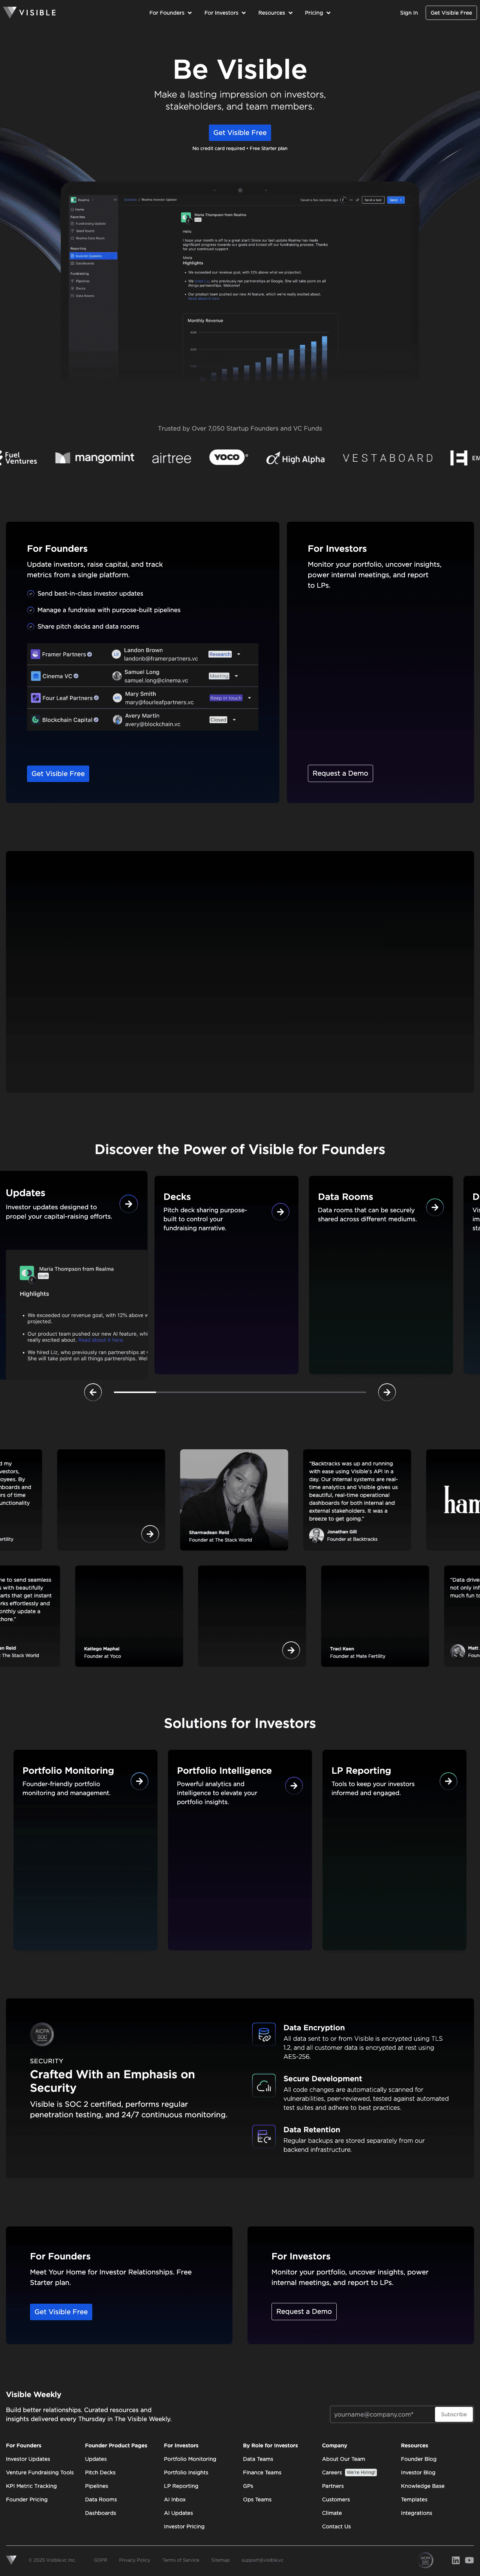The height and width of the screenshot is (2576, 480).
Task: Open Venture Fundraising Tools footer link
Action: 40,2472
